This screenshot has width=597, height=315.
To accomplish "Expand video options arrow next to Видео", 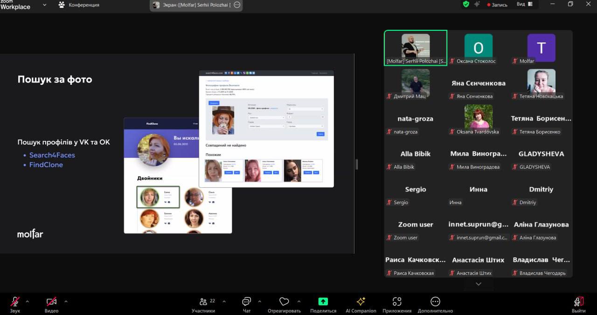I will tap(65, 301).
